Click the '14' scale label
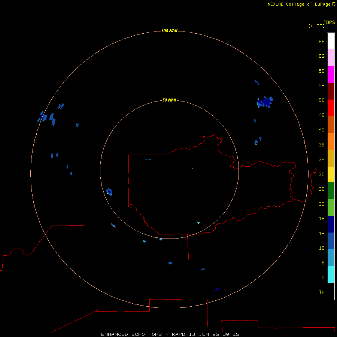This screenshot has height=337, width=337. (322, 234)
